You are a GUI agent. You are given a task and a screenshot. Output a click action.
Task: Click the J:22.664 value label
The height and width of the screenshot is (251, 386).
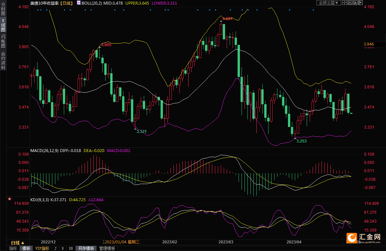point(96,200)
